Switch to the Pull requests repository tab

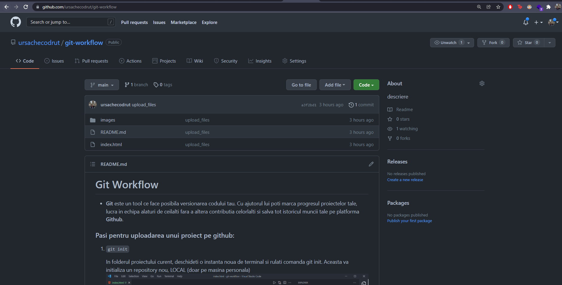[92, 61]
